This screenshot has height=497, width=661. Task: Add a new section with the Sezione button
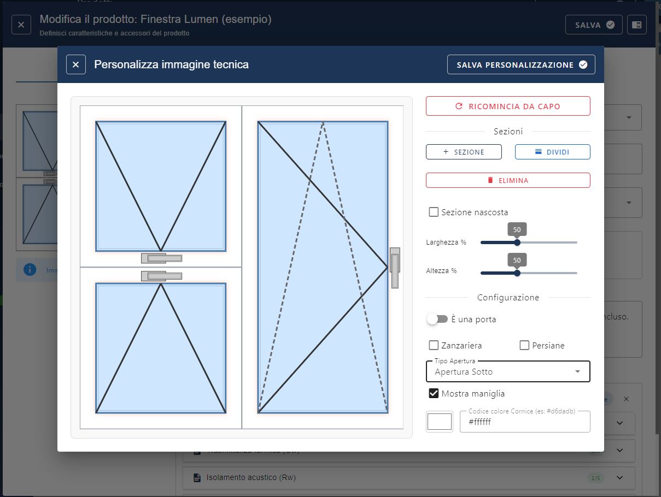(464, 152)
